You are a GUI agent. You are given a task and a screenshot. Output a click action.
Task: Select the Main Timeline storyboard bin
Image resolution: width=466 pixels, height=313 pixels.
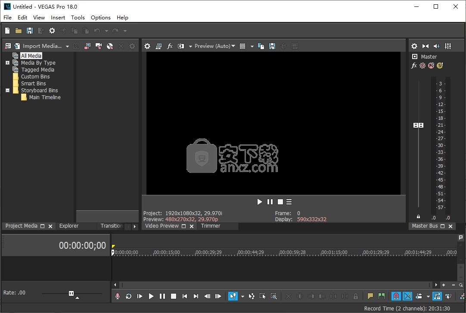tap(45, 97)
